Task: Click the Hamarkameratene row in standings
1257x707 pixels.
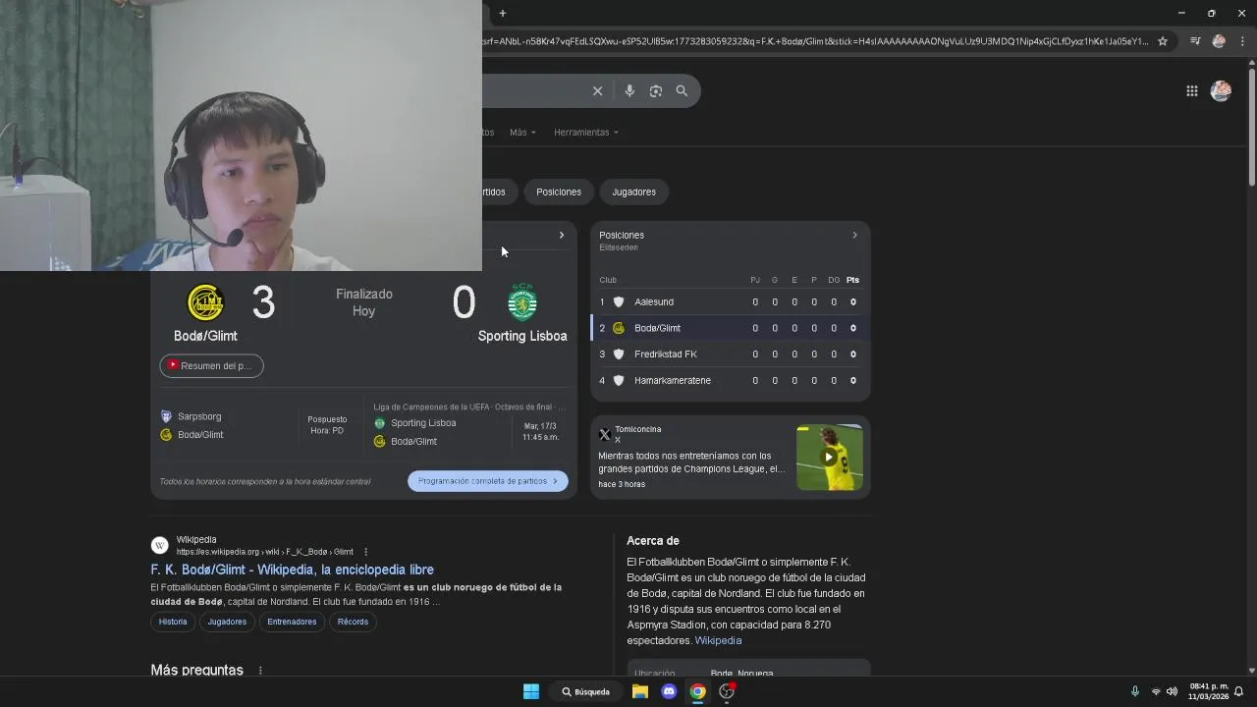Action: point(730,380)
